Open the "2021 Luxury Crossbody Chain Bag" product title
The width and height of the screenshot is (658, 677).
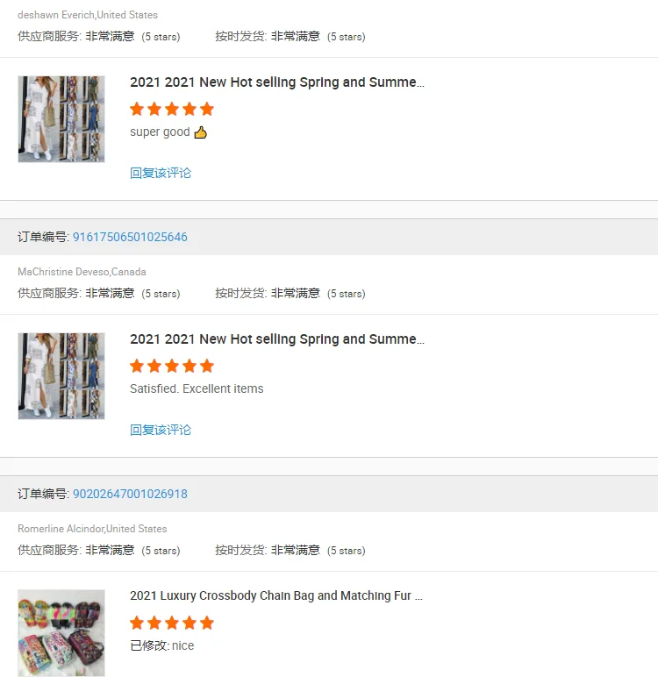[276, 596]
